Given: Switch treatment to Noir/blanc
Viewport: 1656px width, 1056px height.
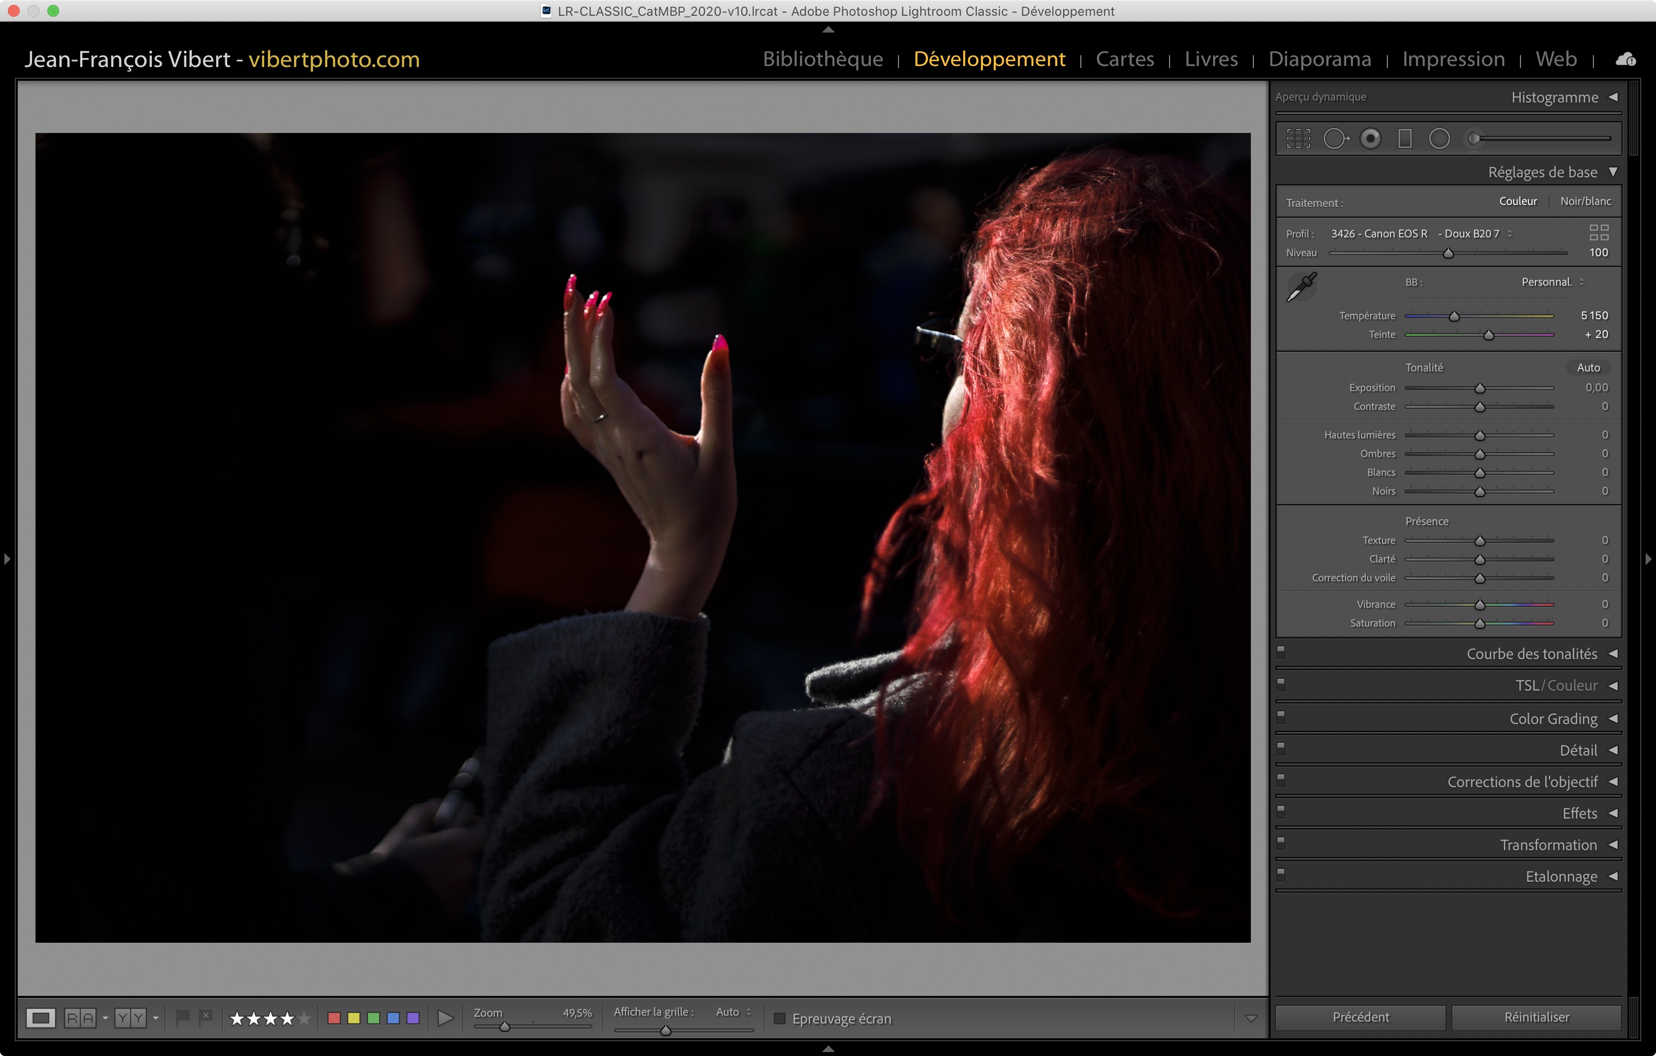Looking at the screenshot, I should point(1585,201).
